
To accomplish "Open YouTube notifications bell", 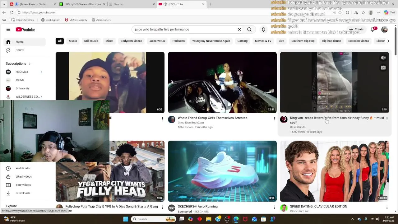I will pyautogui.click(x=373, y=30).
